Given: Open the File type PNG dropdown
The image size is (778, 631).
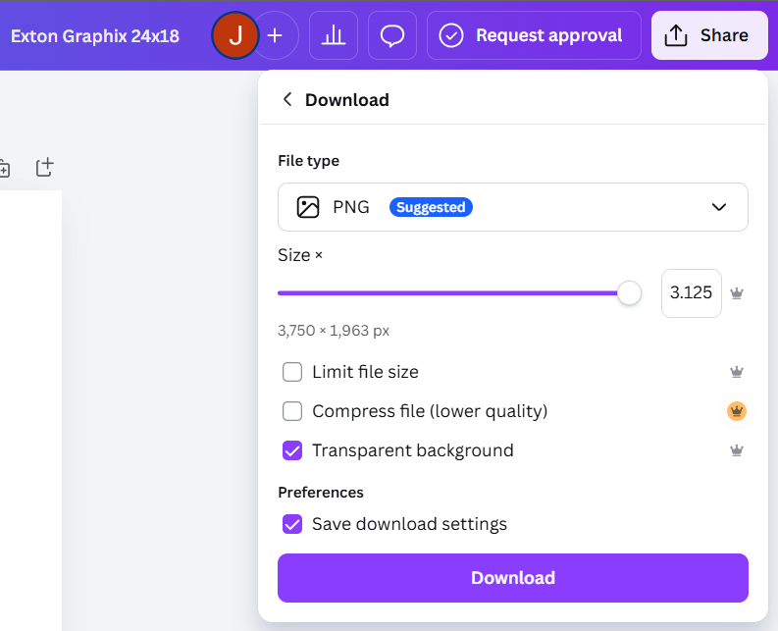Looking at the screenshot, I should click(x=512, y=207).
